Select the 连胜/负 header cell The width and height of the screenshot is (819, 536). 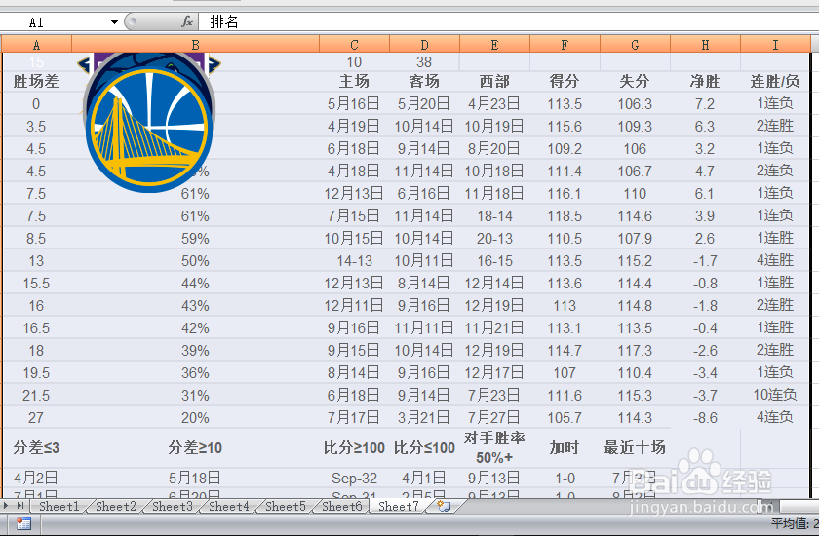coord(775,82)
